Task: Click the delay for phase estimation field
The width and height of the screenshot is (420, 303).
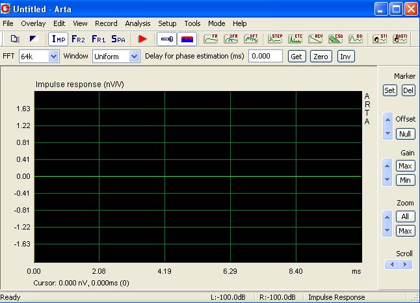Action: point(265,56)
